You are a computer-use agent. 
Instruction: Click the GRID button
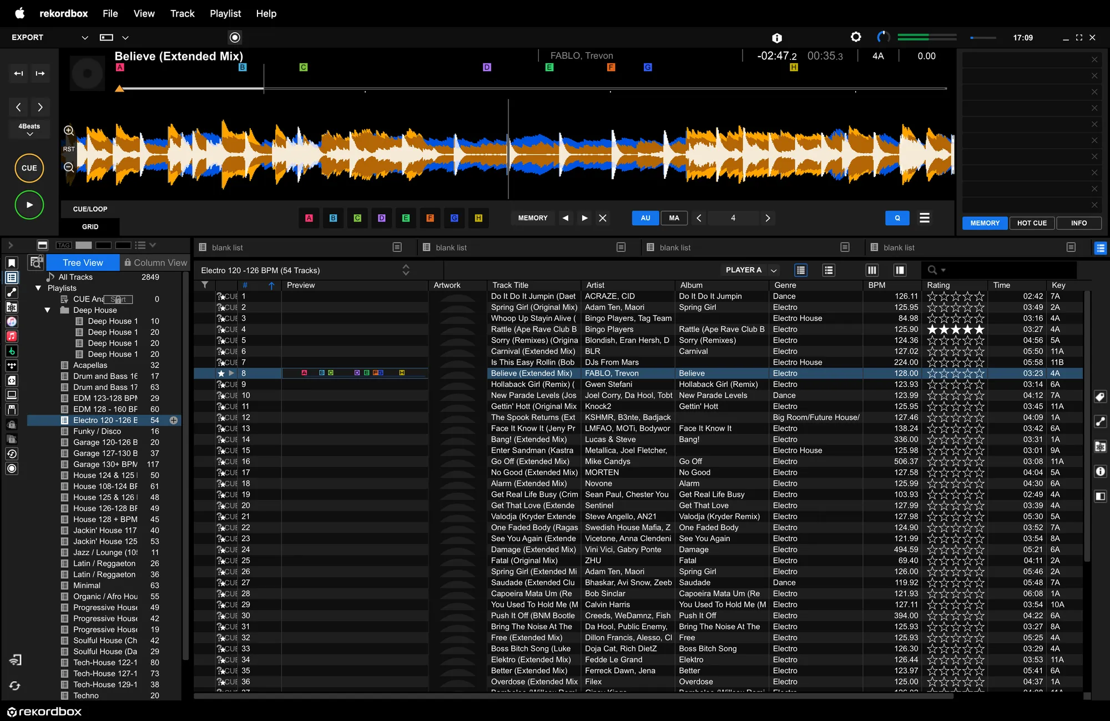pyautogui.click(x=90, y=226)
